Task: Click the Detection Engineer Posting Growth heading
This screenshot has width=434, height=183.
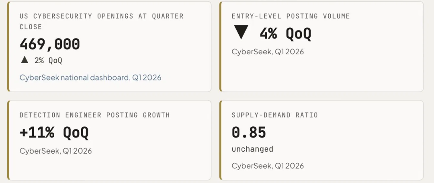Action: pos(95,115)
